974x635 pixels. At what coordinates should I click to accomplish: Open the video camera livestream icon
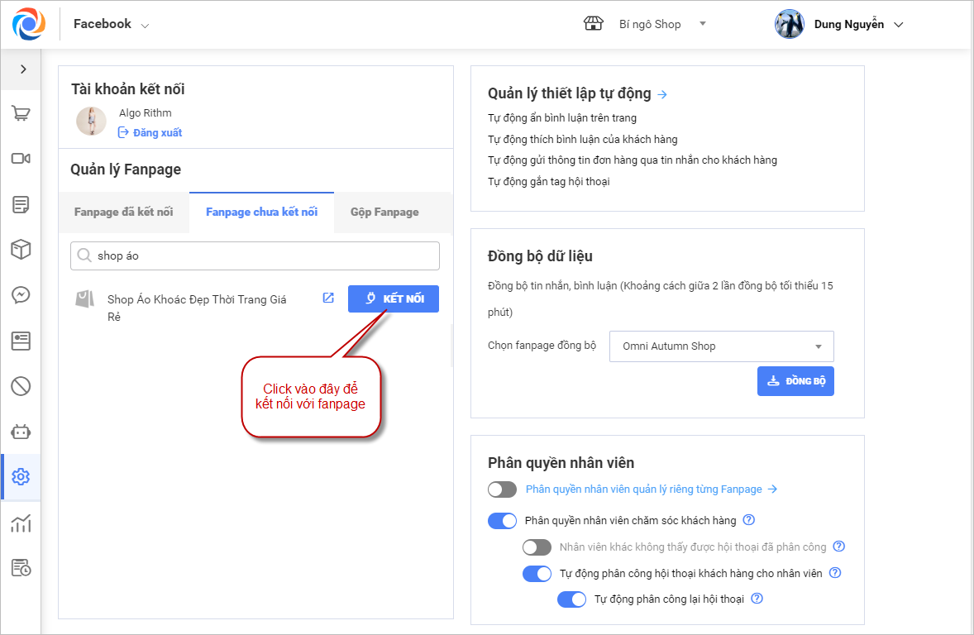tap(21, 159)
